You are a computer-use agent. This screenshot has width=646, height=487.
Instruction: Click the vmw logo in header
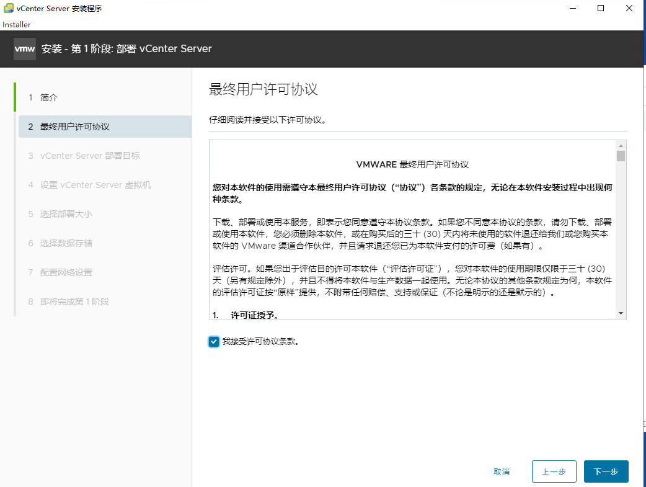(x=25, y=49)
